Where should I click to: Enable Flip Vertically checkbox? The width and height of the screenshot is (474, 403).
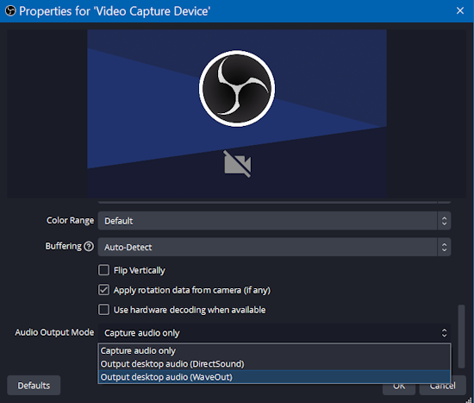click(103, 270)
